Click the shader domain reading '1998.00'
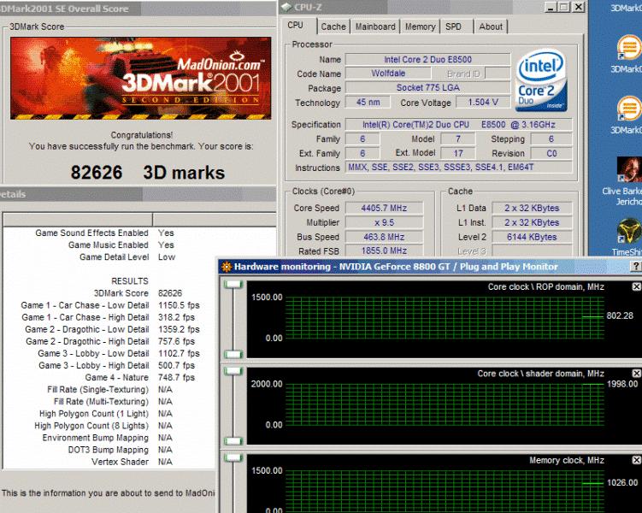This screenshot has width=642, height=513. [x=622, y=384]
